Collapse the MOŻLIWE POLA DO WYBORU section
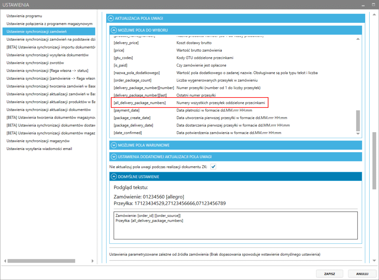The height and width of the screenshot is (280, 379). click(x=114, y=30)
